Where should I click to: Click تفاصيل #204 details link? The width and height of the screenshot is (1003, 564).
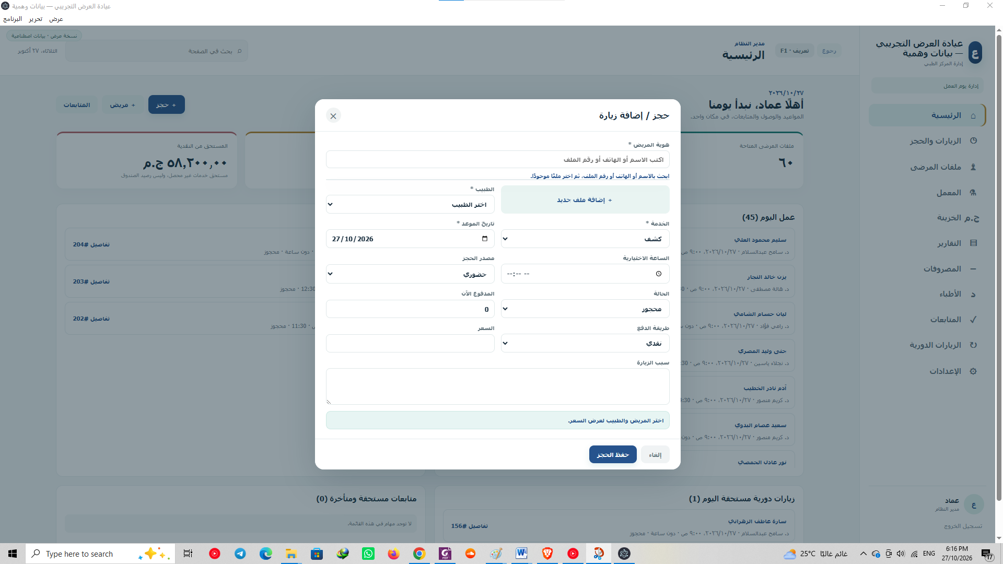point(91,244)
